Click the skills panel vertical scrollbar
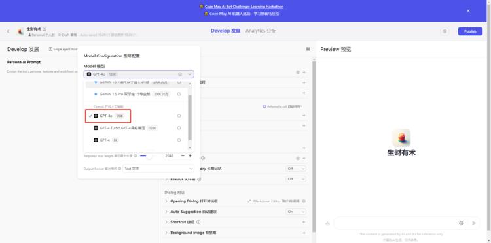The image size is (491, 243). tap(314, 146)
